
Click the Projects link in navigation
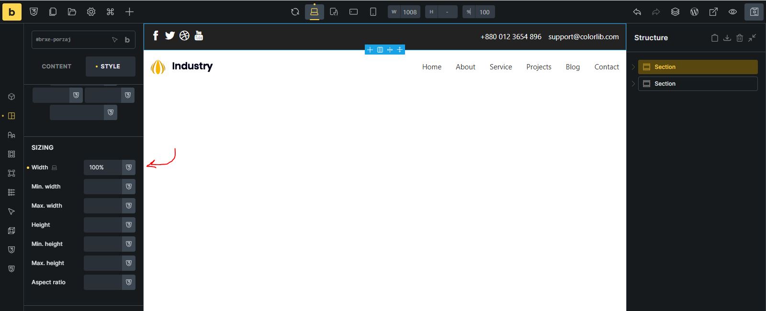(x=539, y=67)
